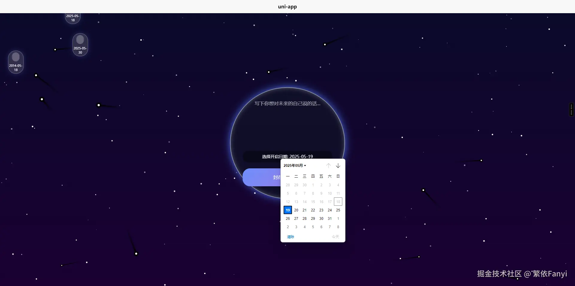
Task: Click greyed date 15 in the calendar
Action: tap(313, 202)
